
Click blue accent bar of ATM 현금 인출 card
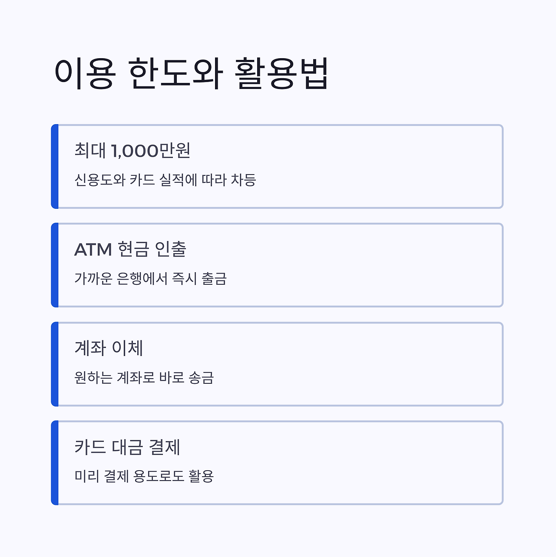click(55, 265)
